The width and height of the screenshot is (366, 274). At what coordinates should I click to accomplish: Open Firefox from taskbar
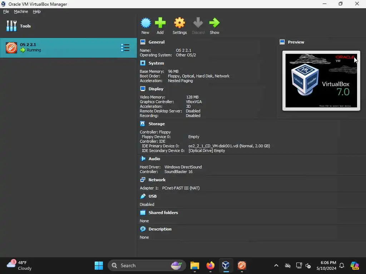(x=210, y=265)
